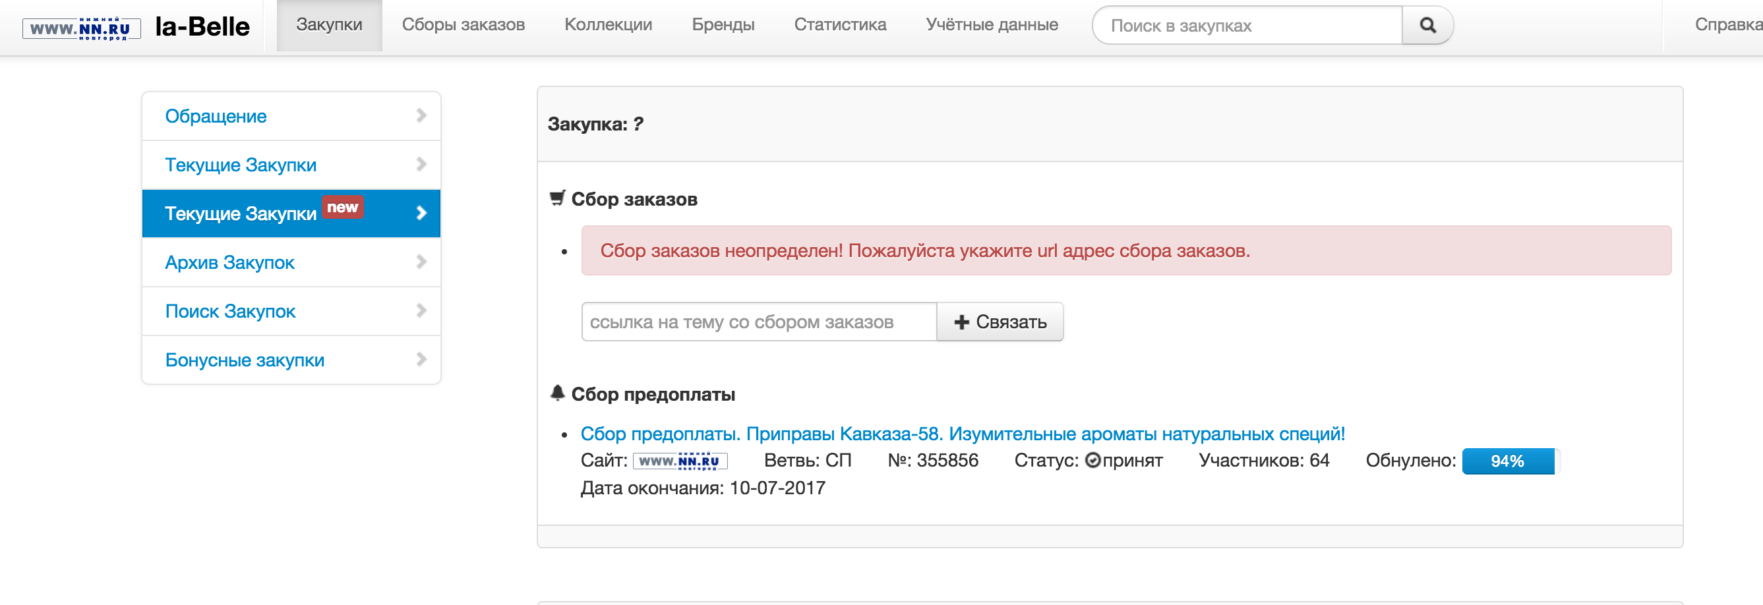
Task: Expand the Обращение sidebar chevron
Action: click(x=421, y=116)
